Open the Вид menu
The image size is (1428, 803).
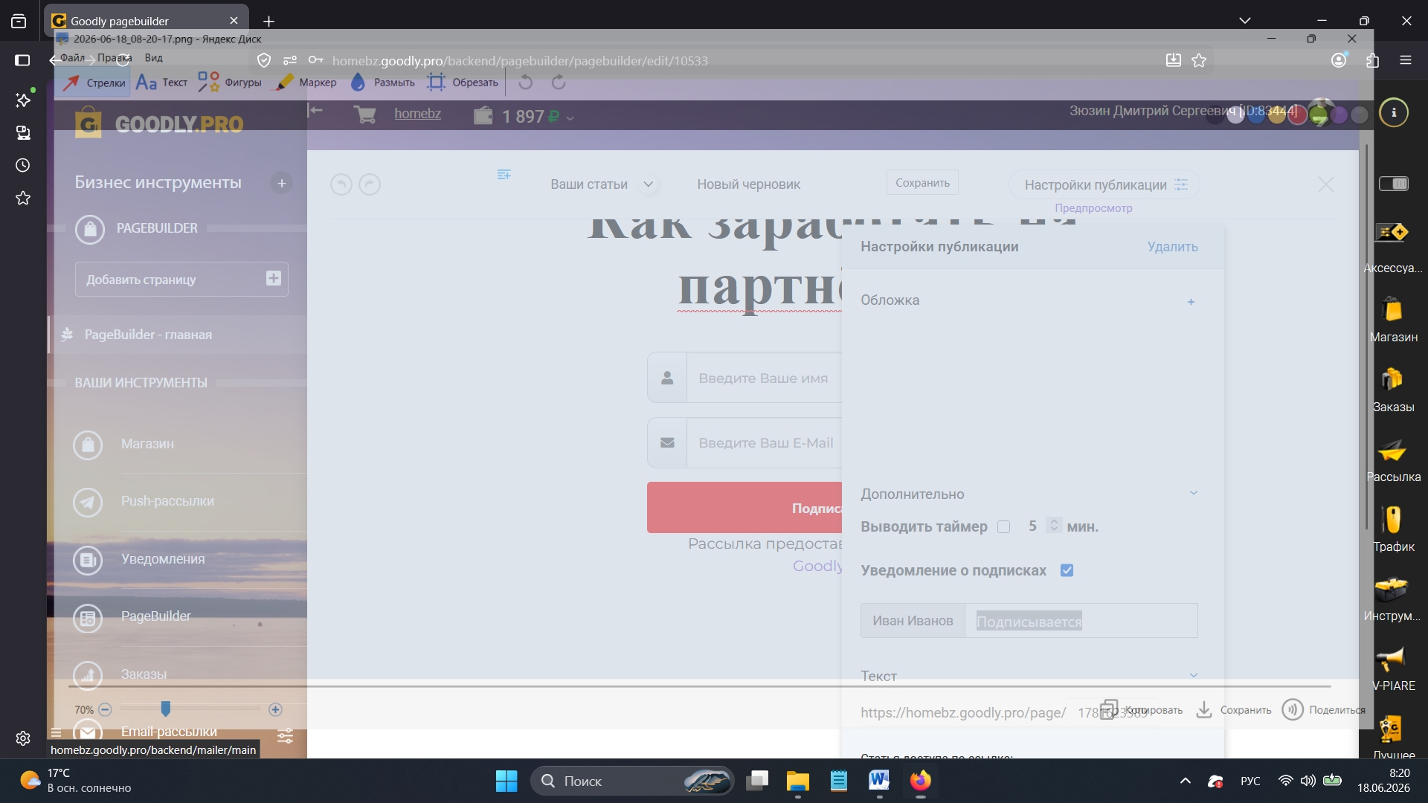coord(153,57)
